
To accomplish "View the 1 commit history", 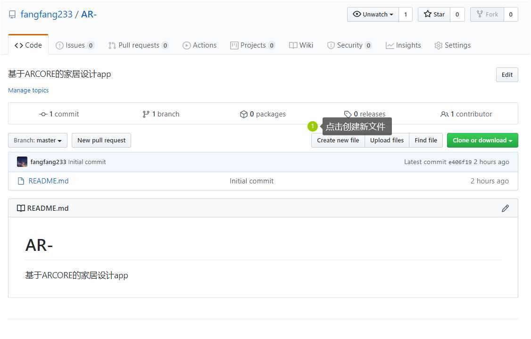I will [59, 114].
